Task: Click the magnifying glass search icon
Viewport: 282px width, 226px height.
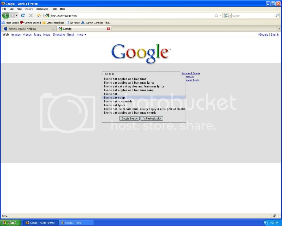Action: point(277,15)
